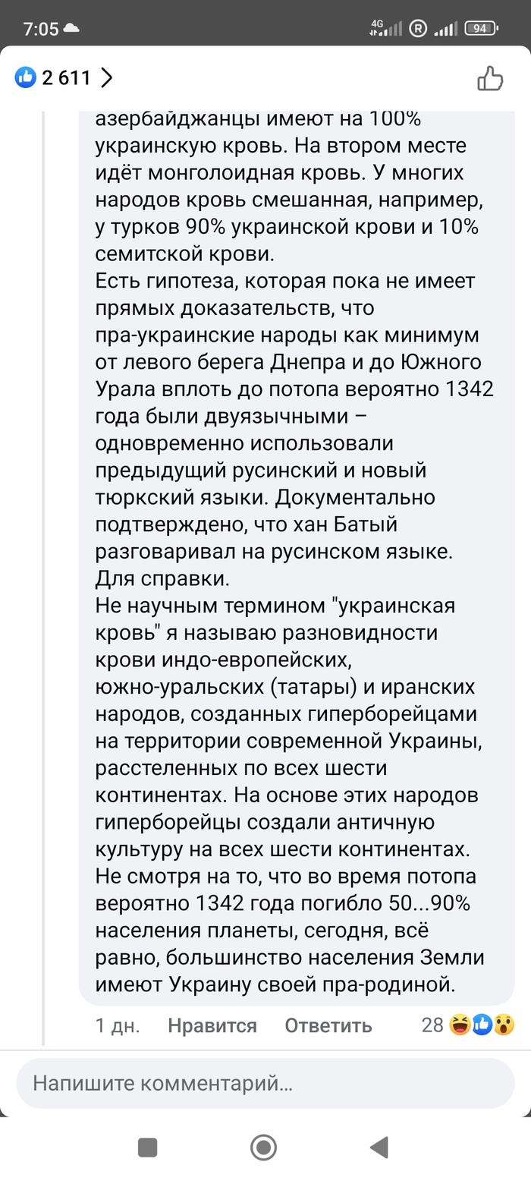The image size is (531, 1181).
Task: Tap the wow emoji reaction on the comment
Action: (x=504, y=1025)
